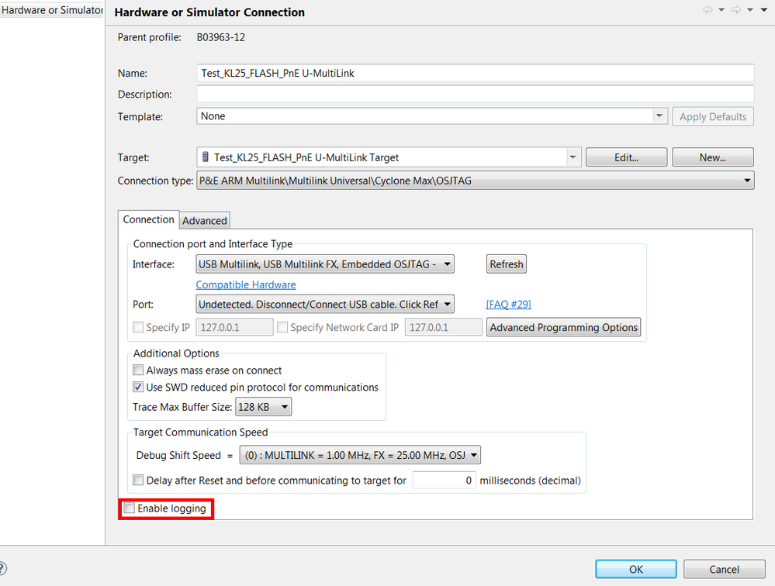Switch to the Advanced tab
The width and height of the screenshot is (775, 586).
(205, 221)
